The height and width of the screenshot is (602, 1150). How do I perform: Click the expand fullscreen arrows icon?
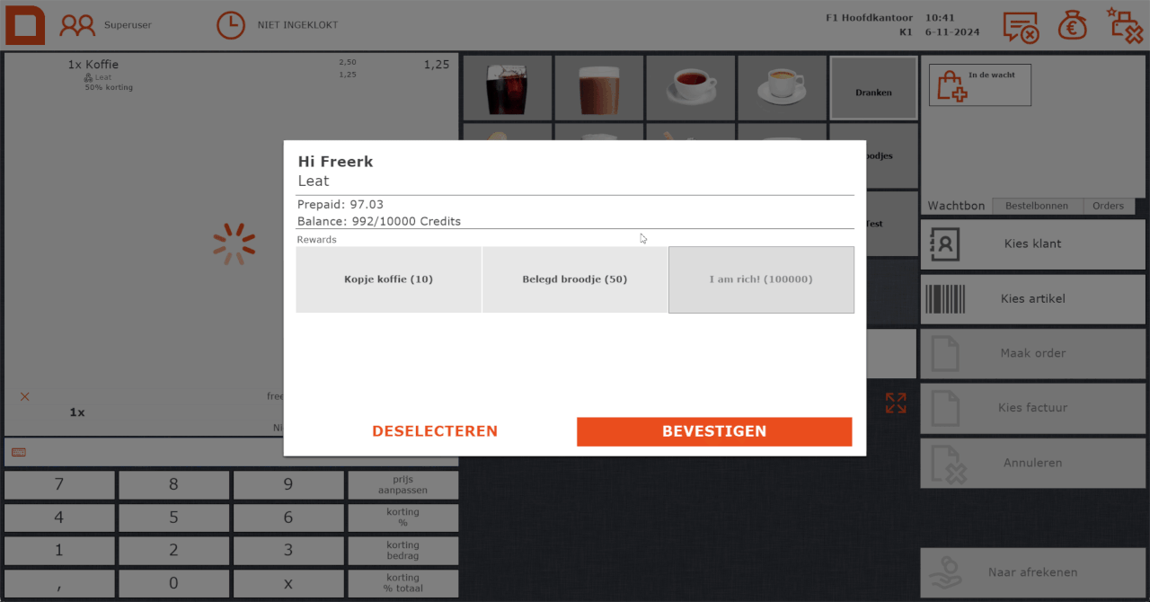[x=896, y=403]
